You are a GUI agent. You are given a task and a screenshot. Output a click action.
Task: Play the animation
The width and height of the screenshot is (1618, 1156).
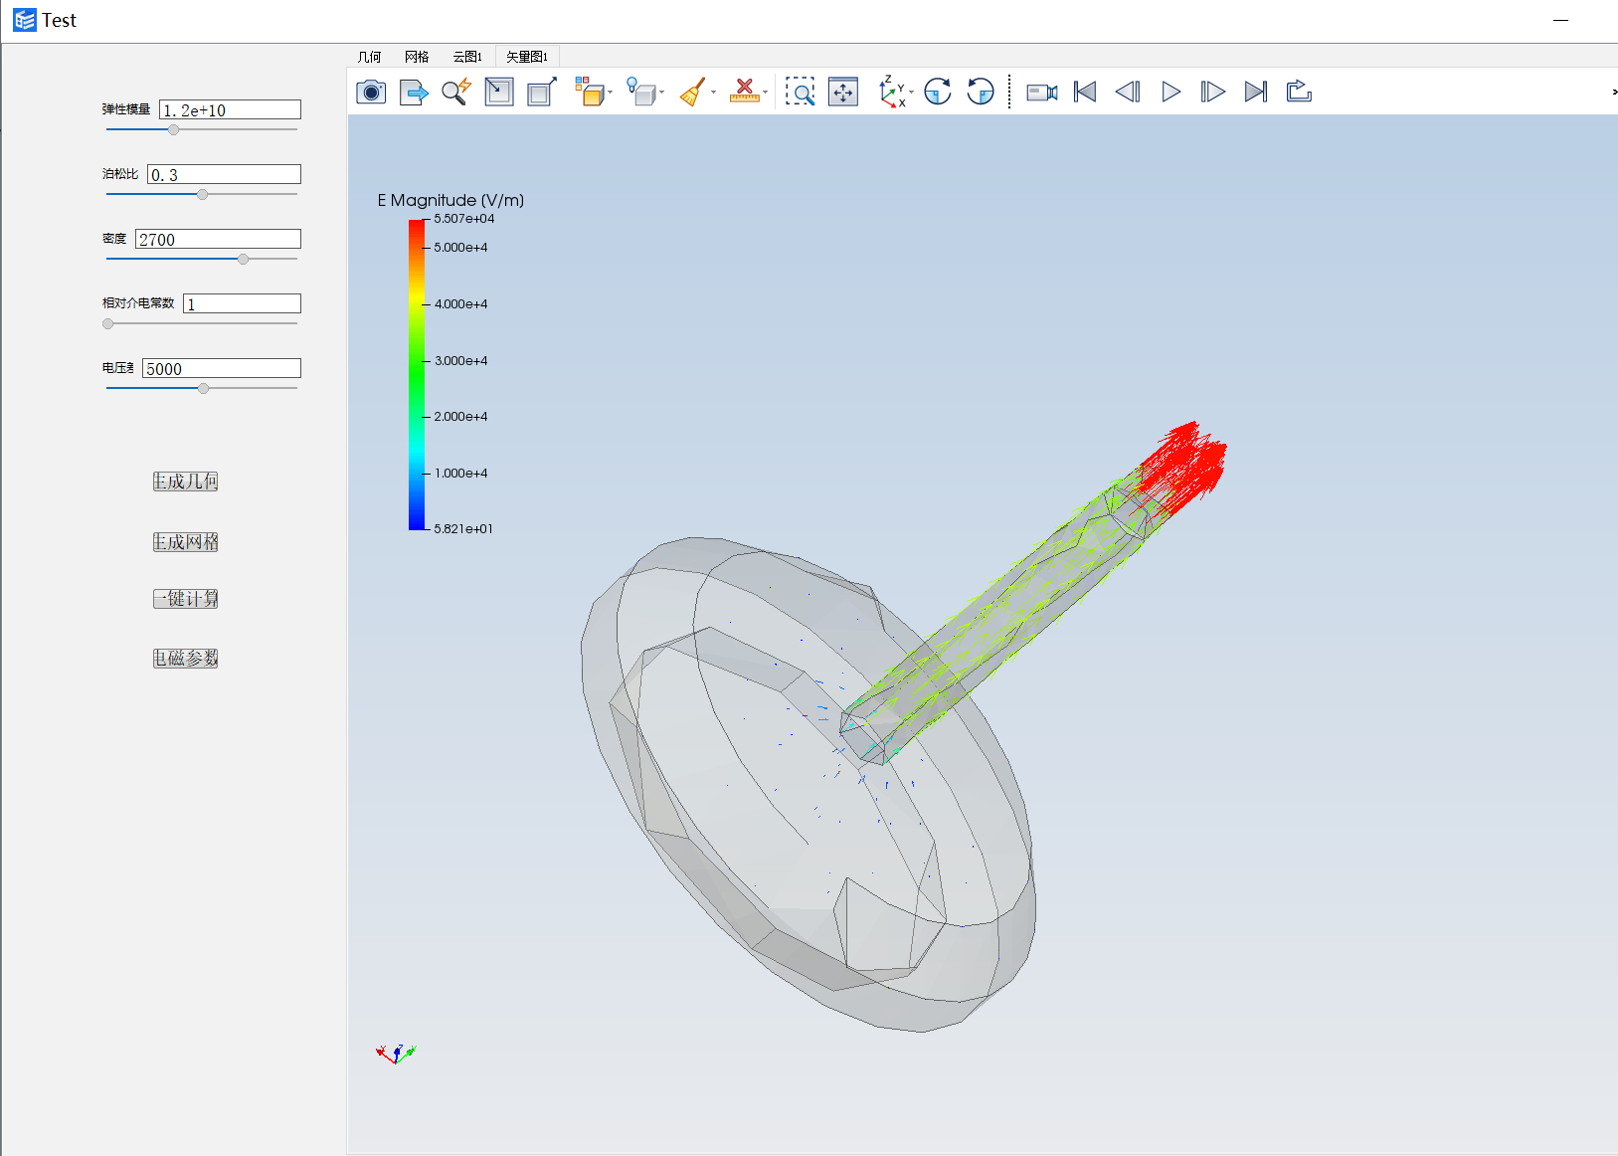[1171, 93]
